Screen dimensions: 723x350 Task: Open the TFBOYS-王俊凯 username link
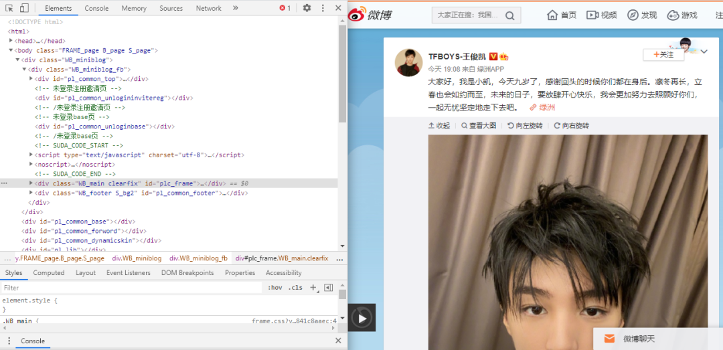[457, 56]
